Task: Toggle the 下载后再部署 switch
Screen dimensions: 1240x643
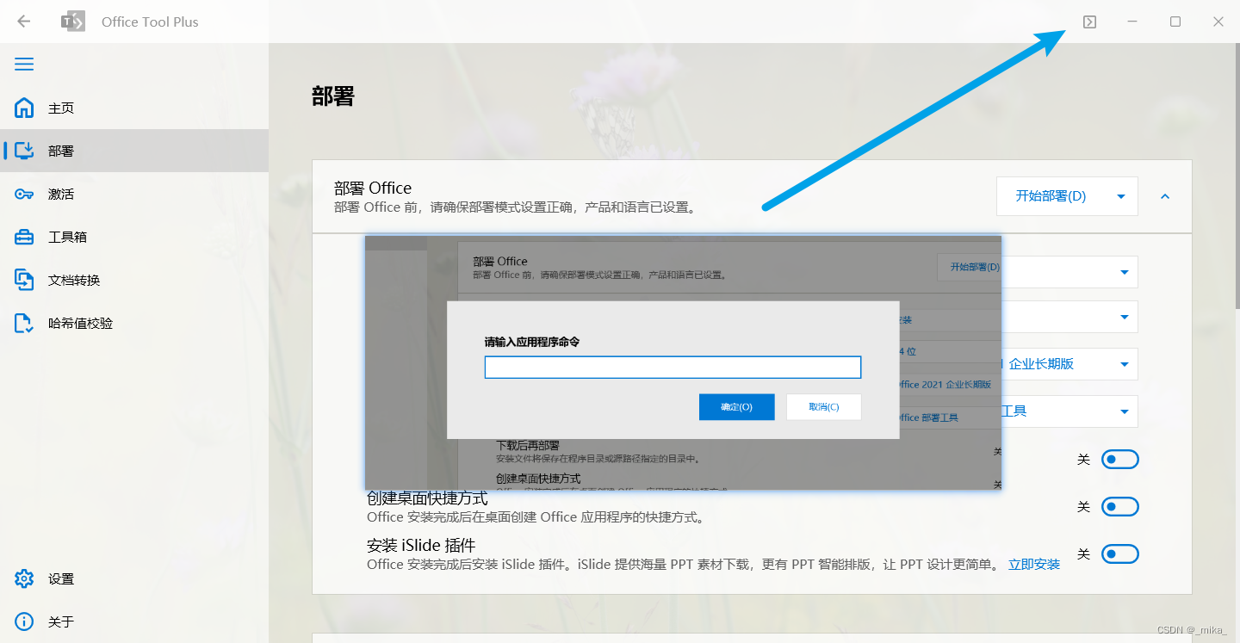Action: point(1120,460)
